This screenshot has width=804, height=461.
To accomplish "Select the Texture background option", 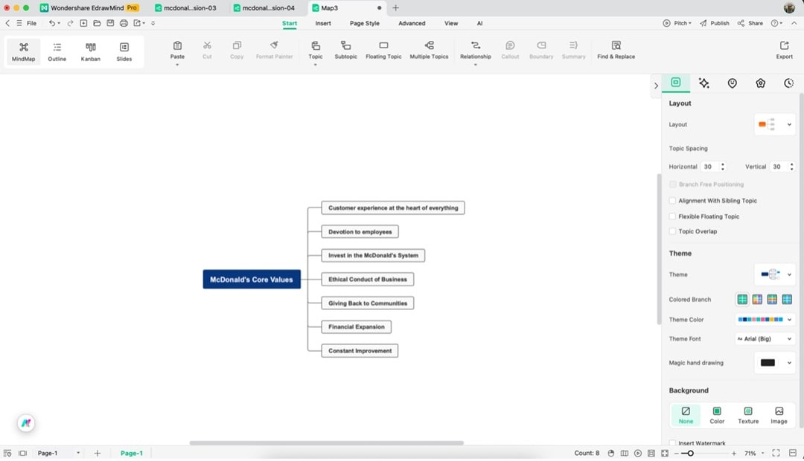I will (x=747, y=414).
